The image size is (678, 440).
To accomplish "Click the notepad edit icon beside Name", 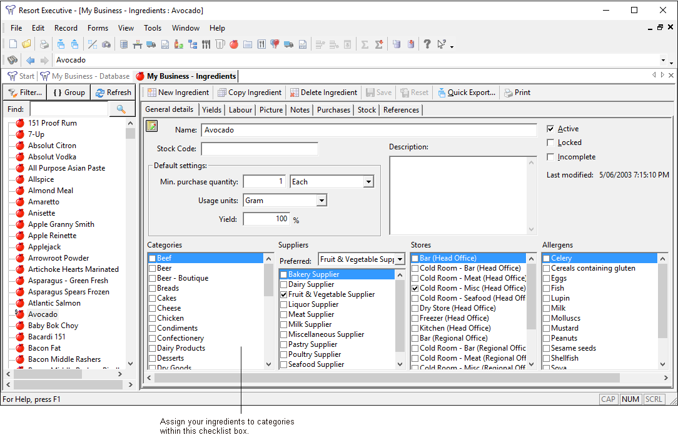I will click(152, 126).
